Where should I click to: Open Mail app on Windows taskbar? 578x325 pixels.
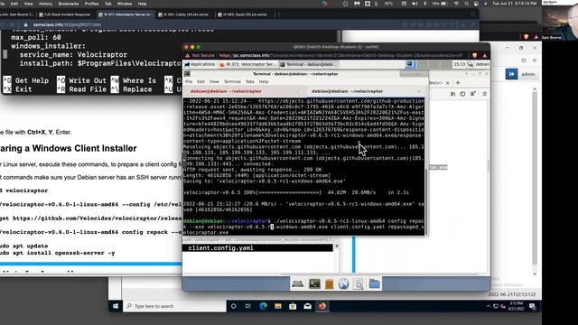[307, 306]
